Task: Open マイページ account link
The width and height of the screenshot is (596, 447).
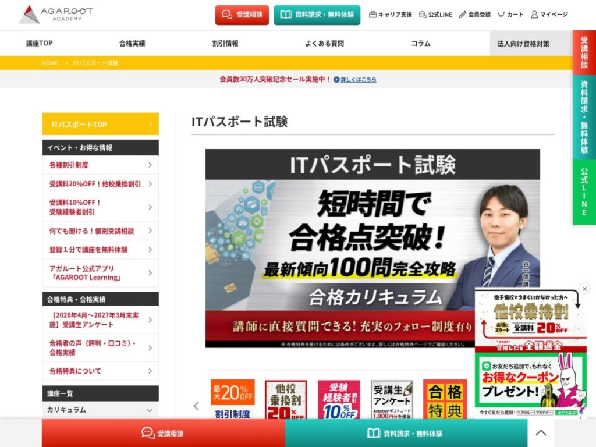Action: click(549, 15)
